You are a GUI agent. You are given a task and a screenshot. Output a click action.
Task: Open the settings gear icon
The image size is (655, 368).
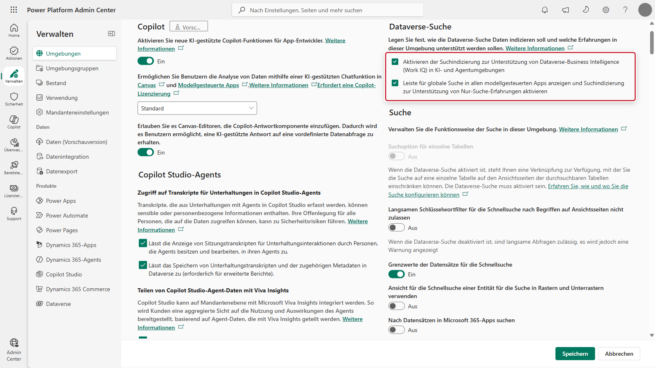click(606, 10)
